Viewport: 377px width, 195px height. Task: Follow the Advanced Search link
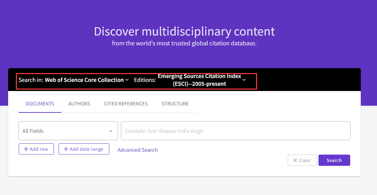(138, 150)
